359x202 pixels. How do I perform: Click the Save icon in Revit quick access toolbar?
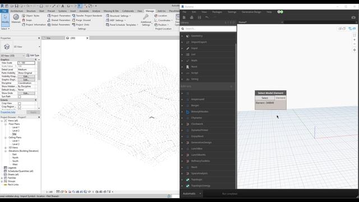point(16,6)
